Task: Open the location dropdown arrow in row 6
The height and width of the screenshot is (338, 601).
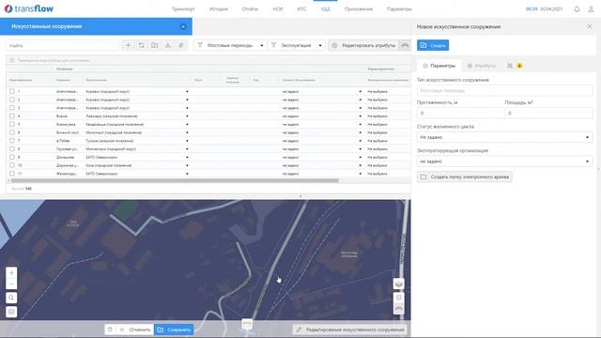Action: point(187,132)
